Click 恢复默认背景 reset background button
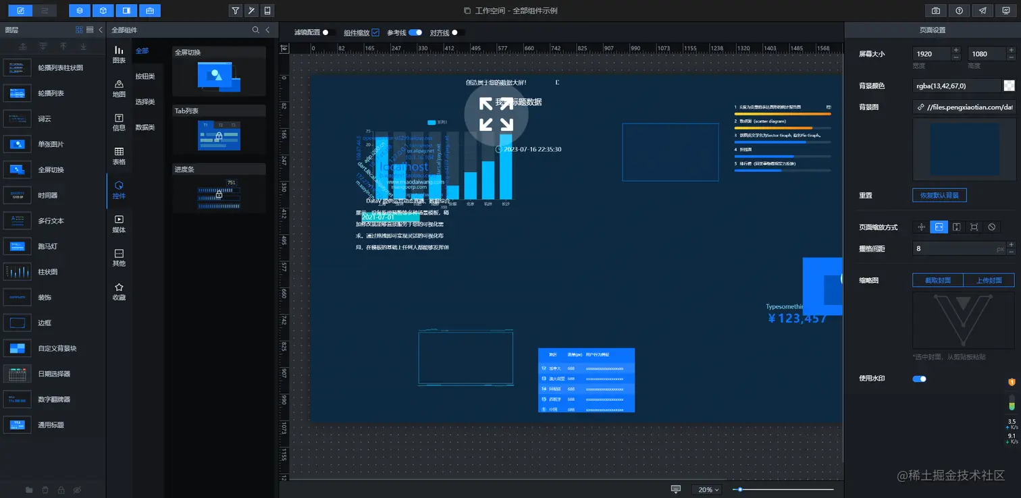The height and width of the screenshot is (498, 1021). 939,196
